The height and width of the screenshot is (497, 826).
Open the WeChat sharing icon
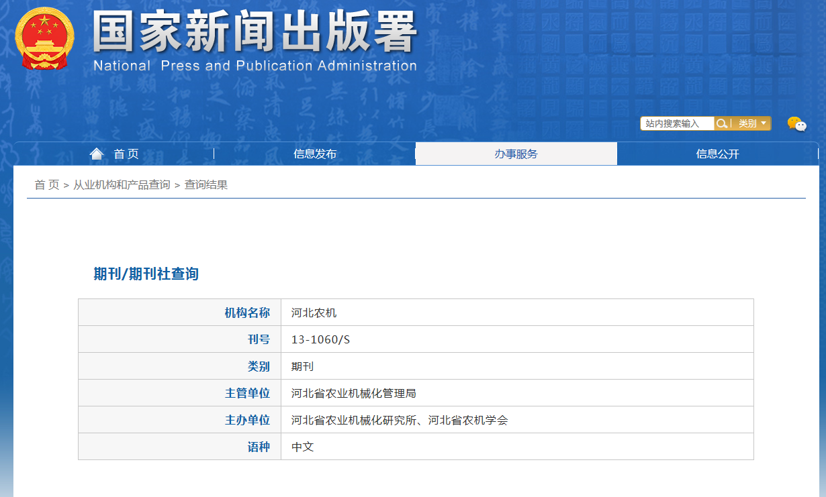(796, 123)
